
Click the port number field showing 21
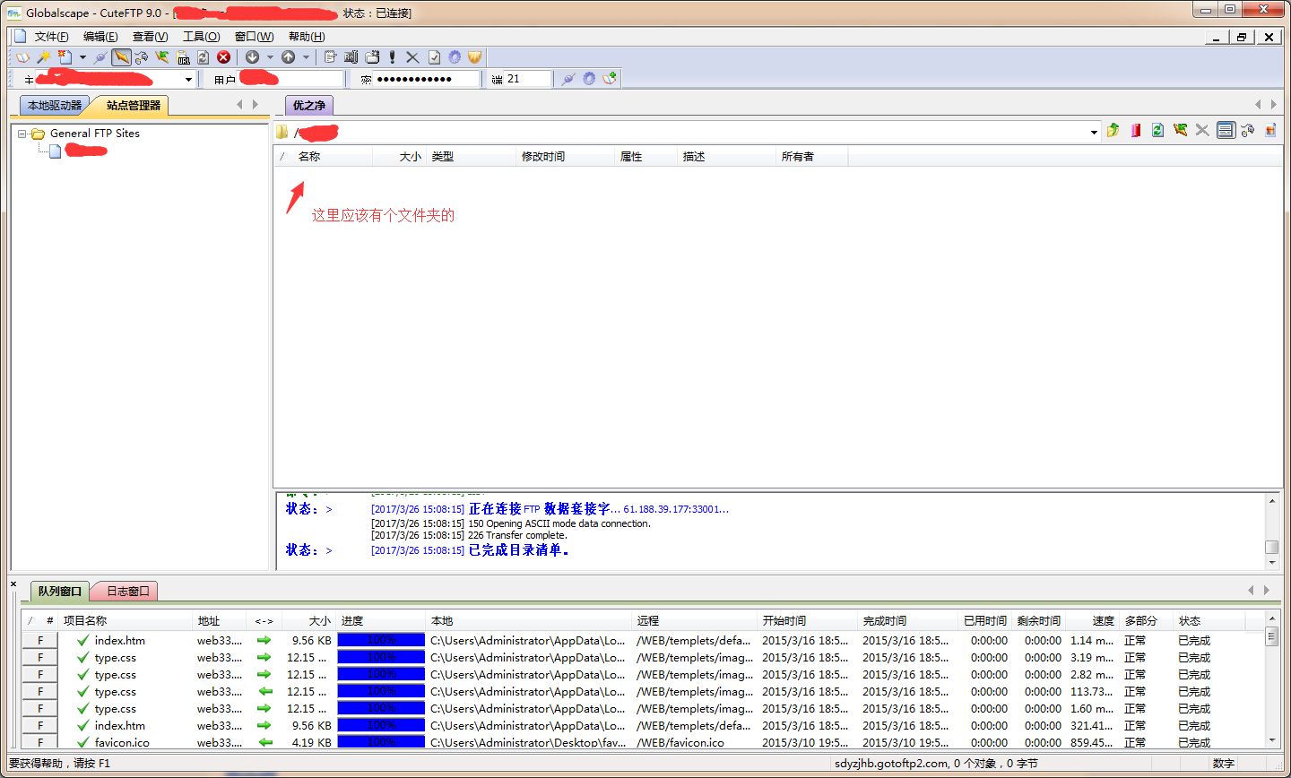[x=527, y=79]
